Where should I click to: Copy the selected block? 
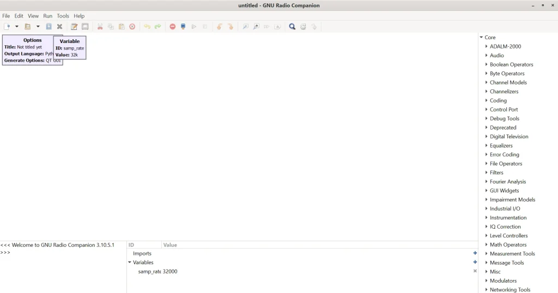pyautogui.click(x=111, y=27)
